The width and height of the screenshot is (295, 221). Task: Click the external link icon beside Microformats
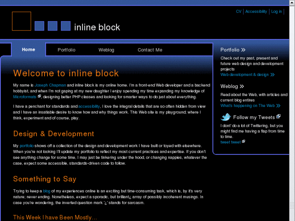(x=39, y=96)
